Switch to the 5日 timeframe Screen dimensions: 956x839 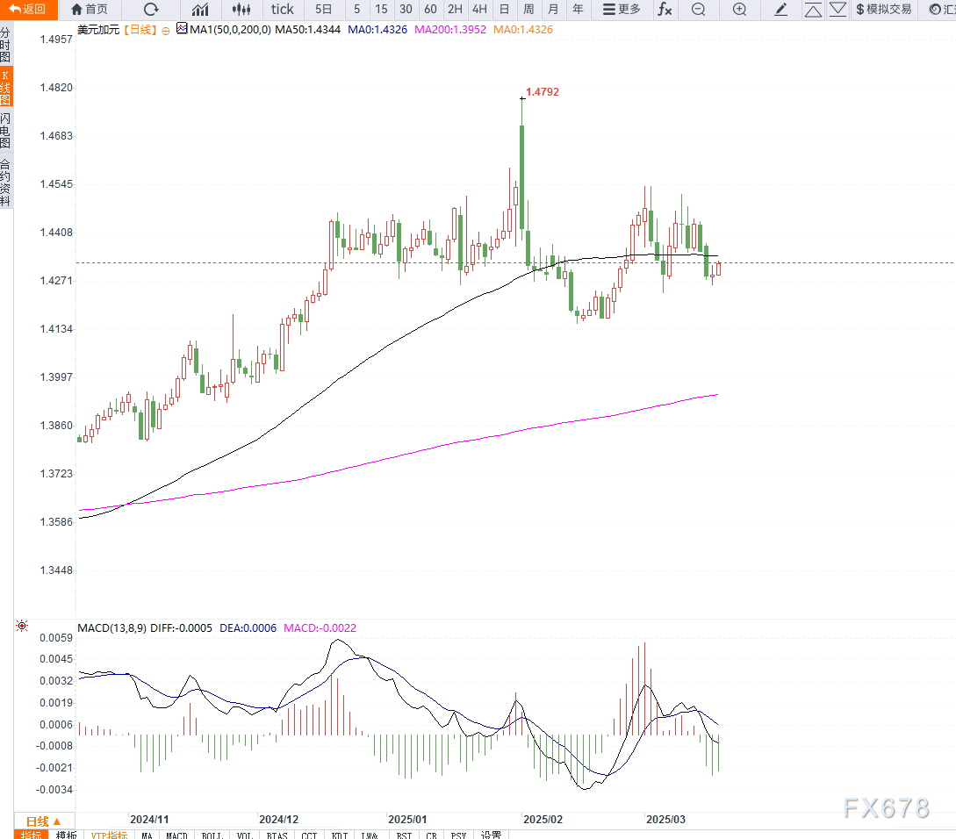323,9
